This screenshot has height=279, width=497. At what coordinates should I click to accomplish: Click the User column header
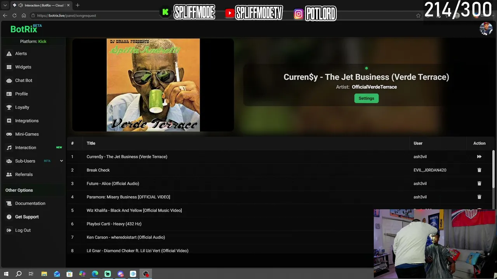(418, 143)
